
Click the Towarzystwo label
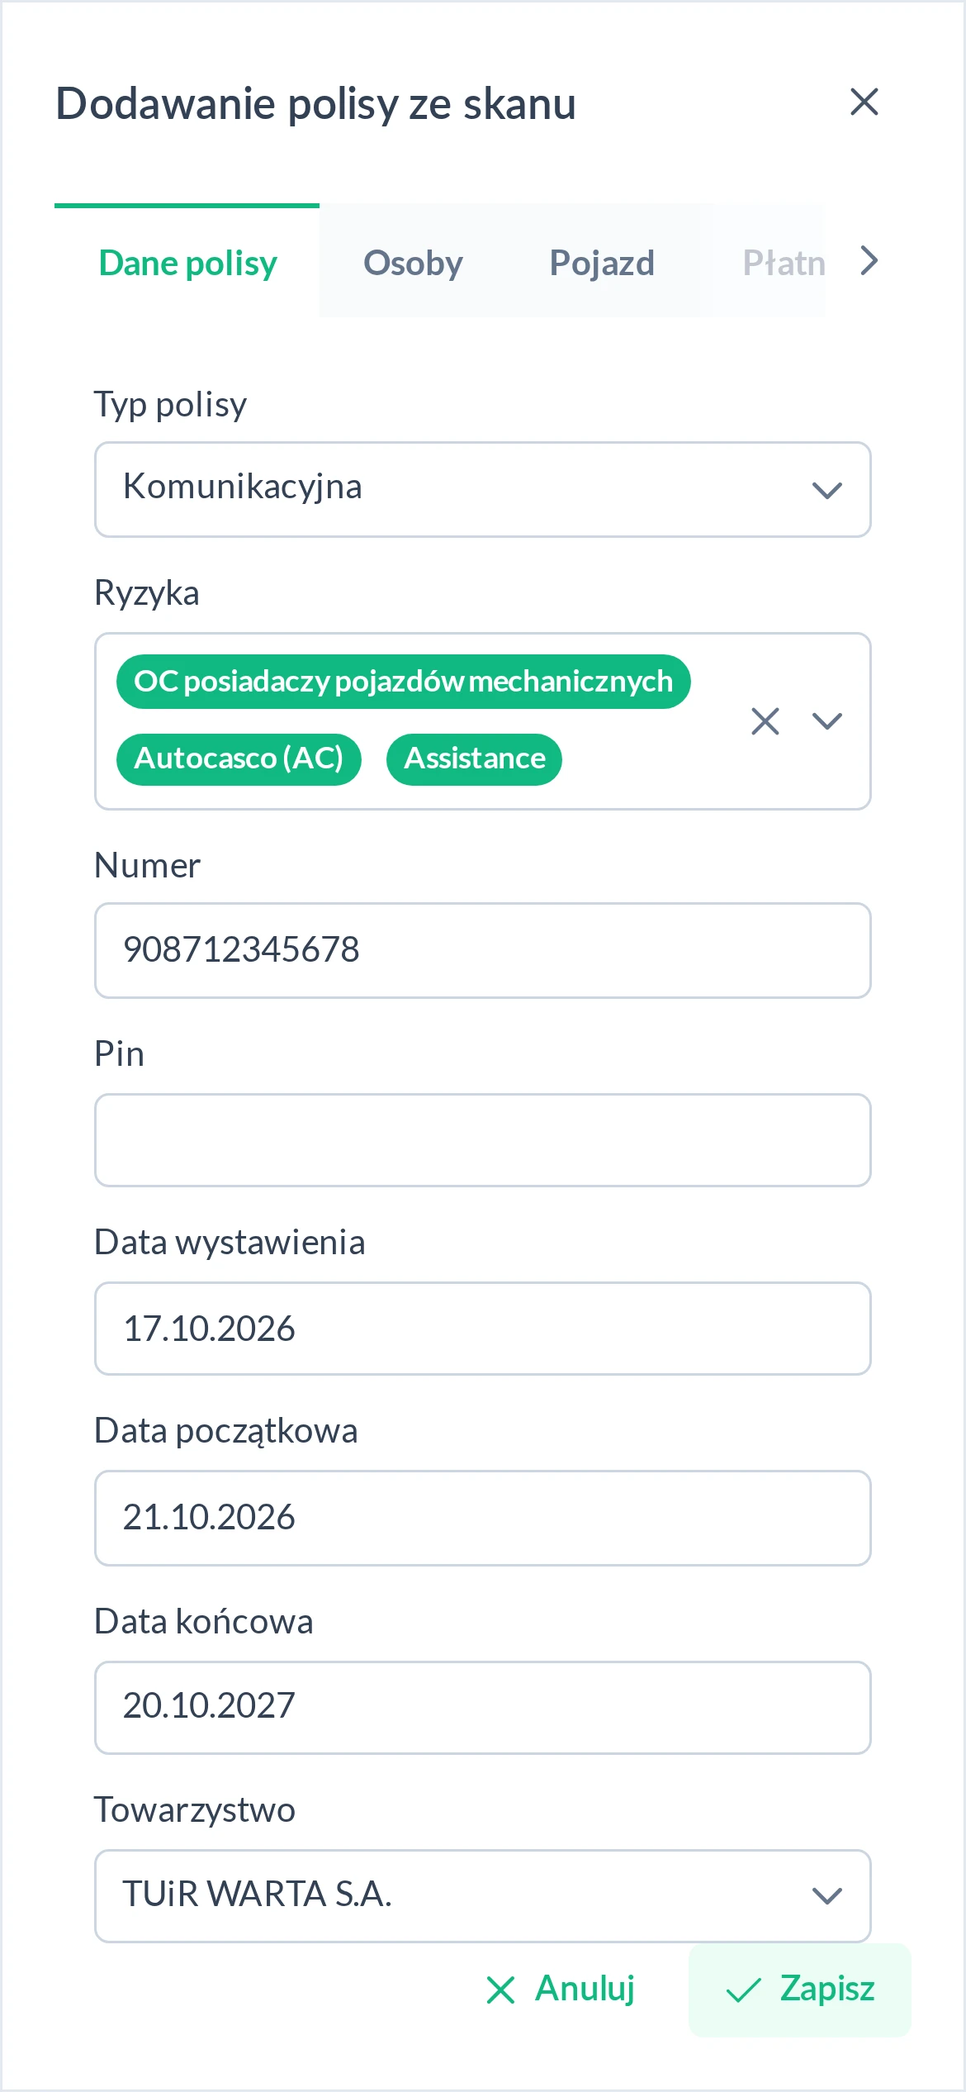tap(195, 1809)
